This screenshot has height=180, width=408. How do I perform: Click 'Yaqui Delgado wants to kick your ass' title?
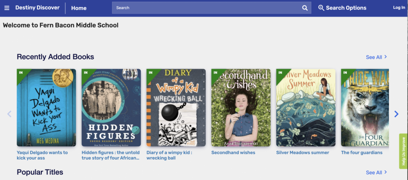click(42, 155)
